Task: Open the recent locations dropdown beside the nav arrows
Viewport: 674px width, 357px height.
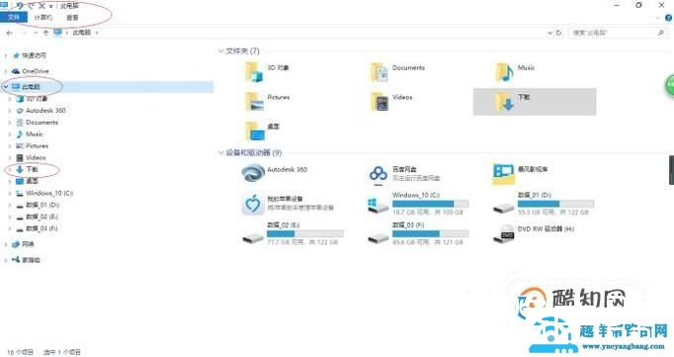Action: (x=36, y=33)
